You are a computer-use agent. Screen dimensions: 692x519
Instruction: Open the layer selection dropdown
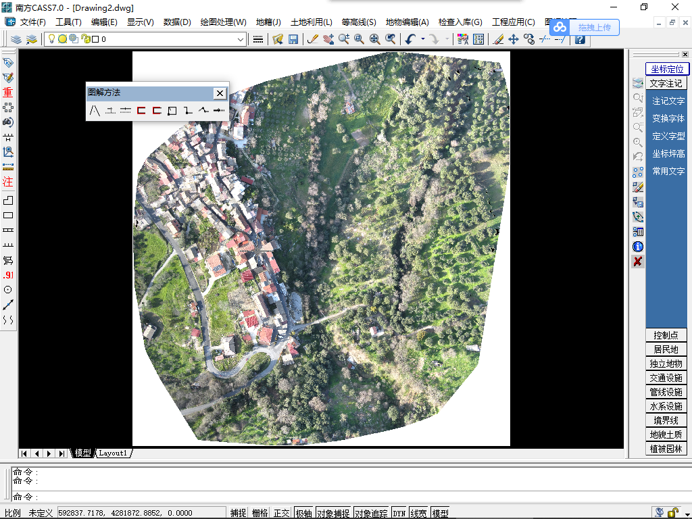pos(241,39)
